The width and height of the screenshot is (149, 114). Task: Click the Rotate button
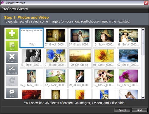pyautogui.click(x=12, y=81)
